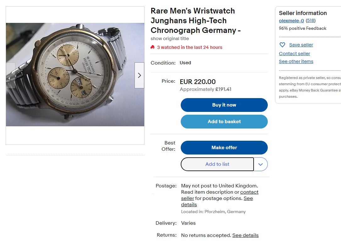Follow the Contact seller link
This screenshot has height=241, width=341.
tap(294, 54)
